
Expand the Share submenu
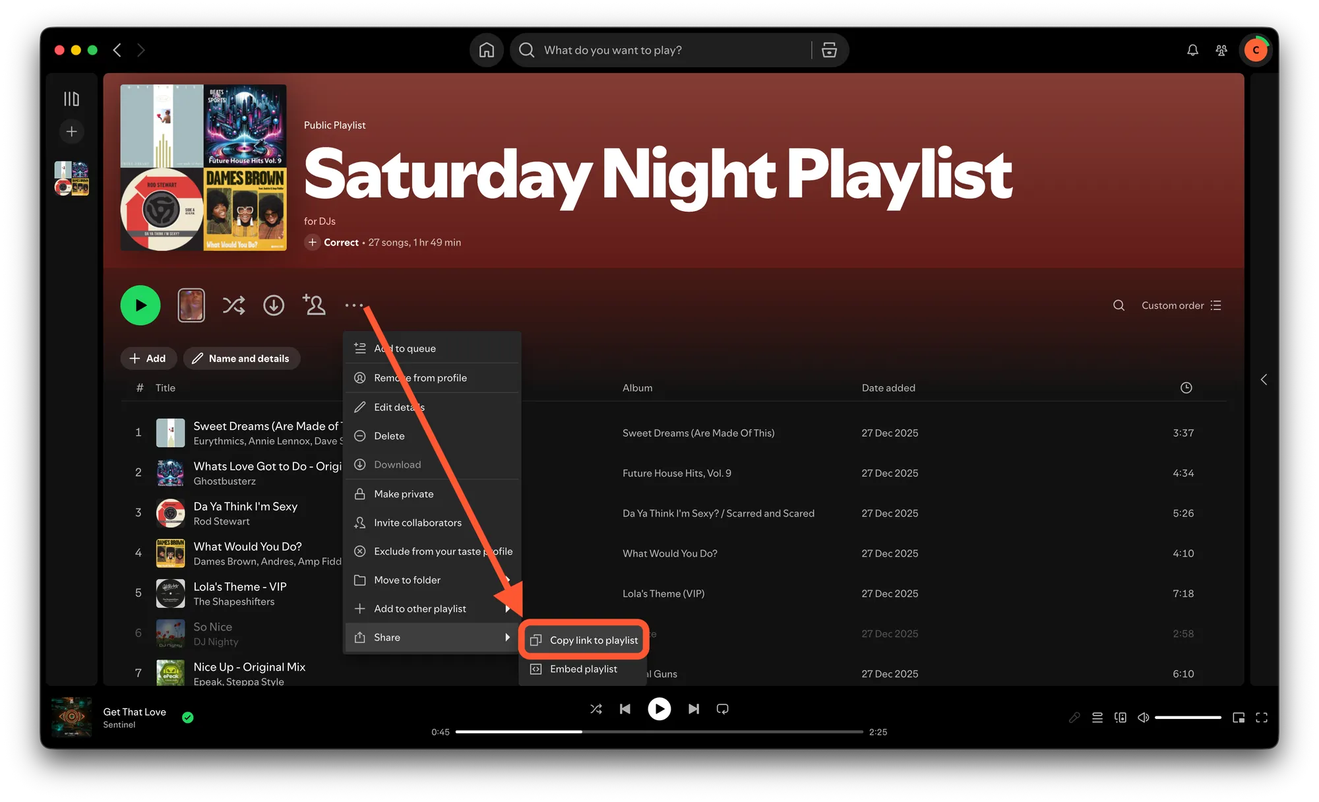coord(433,637)
